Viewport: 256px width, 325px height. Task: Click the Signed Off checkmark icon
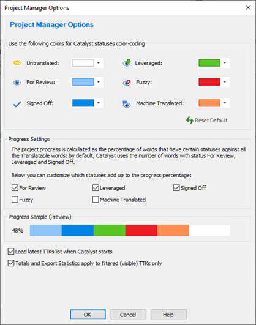click(17, 104)
